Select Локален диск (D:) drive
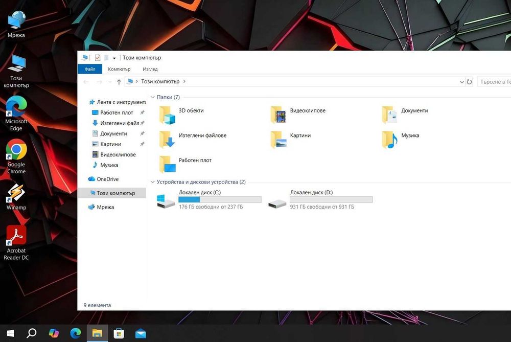511x342 pixels. pos(320,199)
